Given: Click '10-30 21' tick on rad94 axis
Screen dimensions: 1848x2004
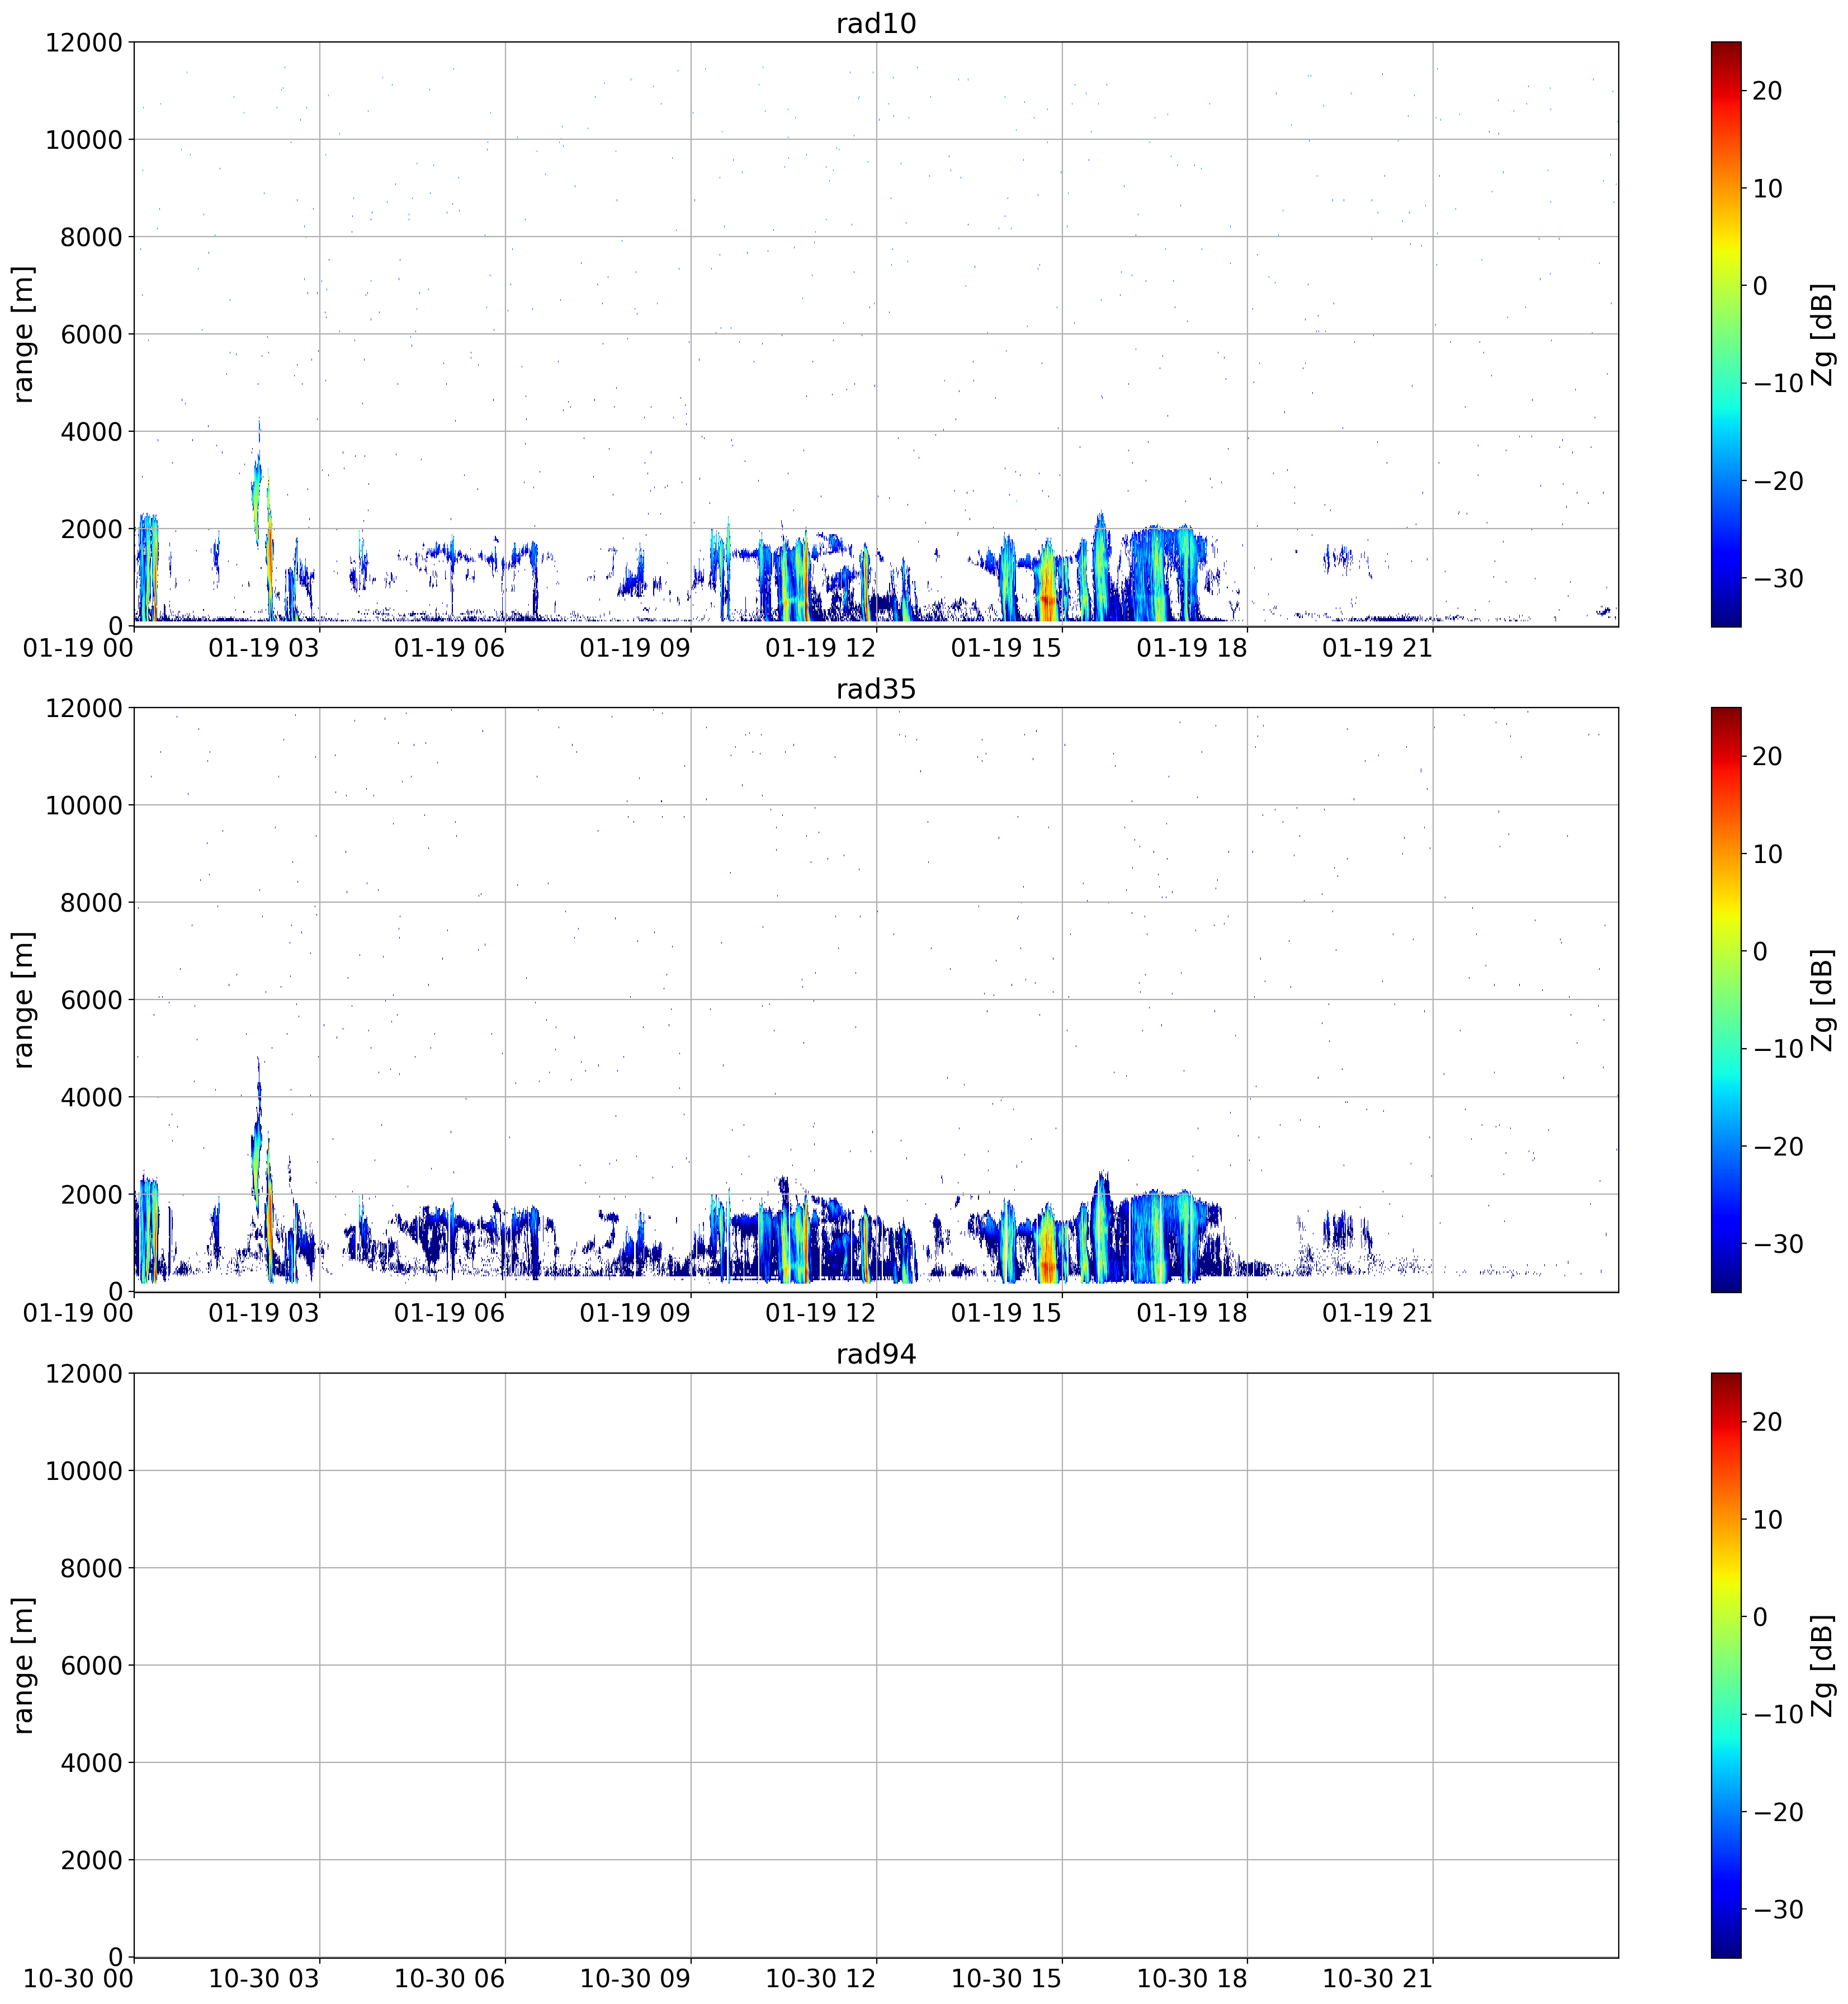Looking at the screenshot, I should [x=1377, y=1980].
